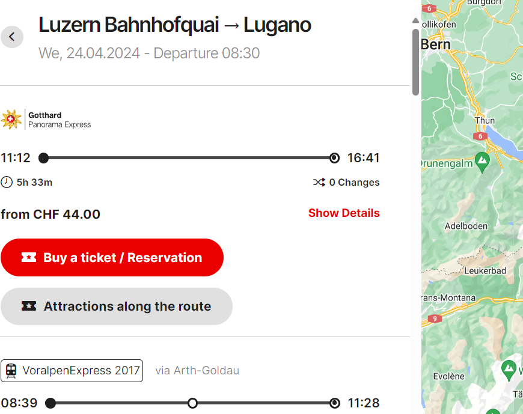Open Attractions along the route
523x414 pixels.
point(117,306)
